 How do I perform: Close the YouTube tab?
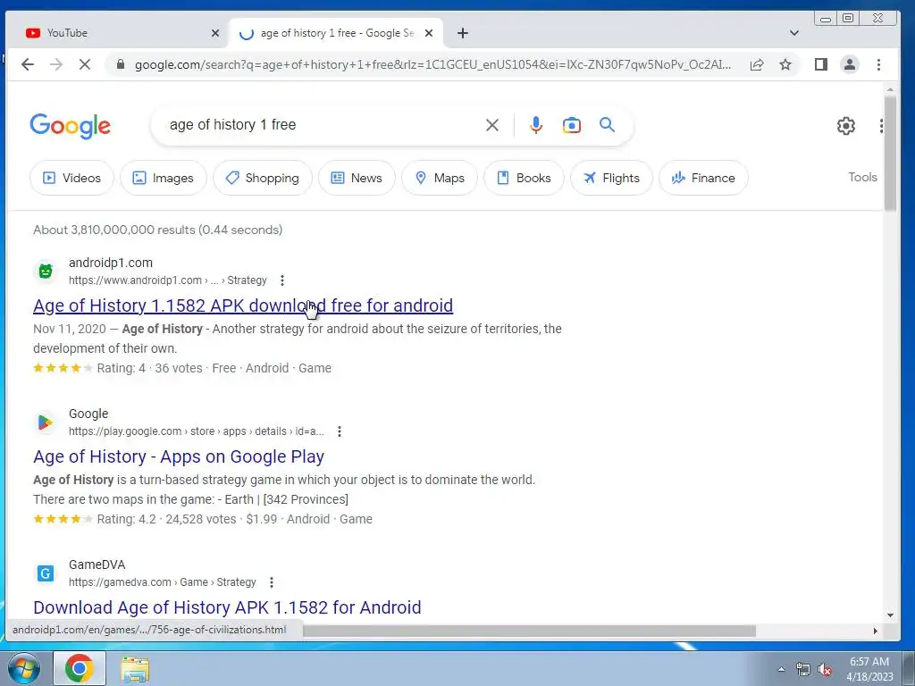[215, 33]
